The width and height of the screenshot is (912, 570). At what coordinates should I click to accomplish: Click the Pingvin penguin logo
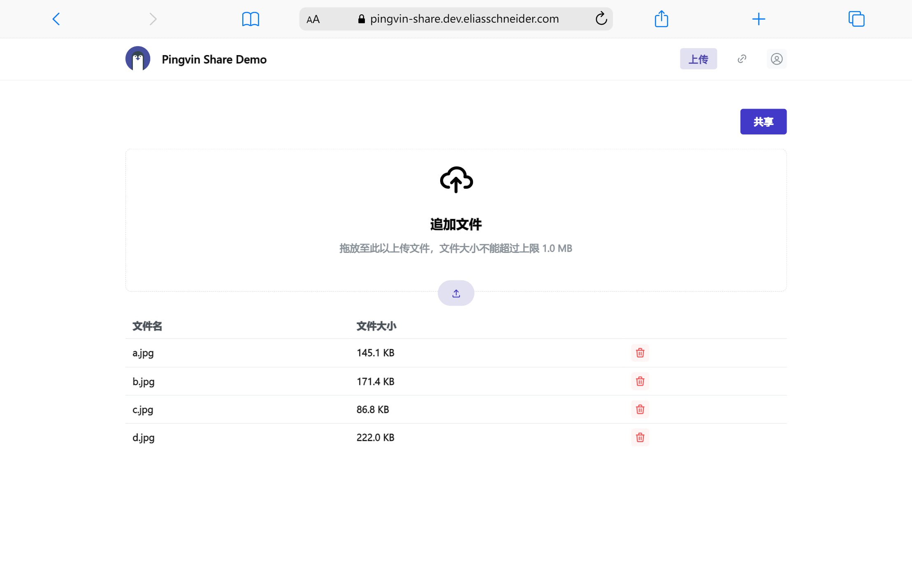point(138,59)
